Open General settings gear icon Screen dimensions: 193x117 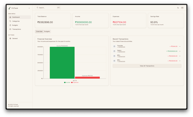[10, 38]
